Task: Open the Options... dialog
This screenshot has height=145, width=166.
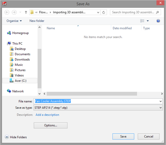Action: [51, 125]
